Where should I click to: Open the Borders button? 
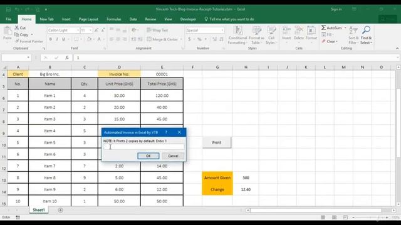click(76, 39)
